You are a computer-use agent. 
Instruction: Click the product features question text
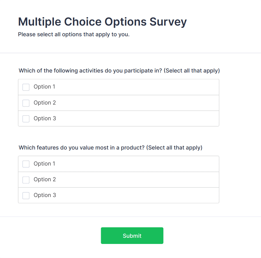pos(110,148)
